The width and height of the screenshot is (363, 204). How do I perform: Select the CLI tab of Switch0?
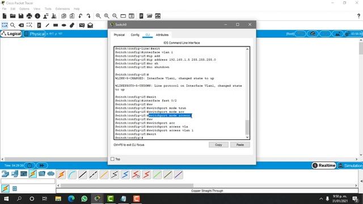pyautogui.click(x=147, y=35)
